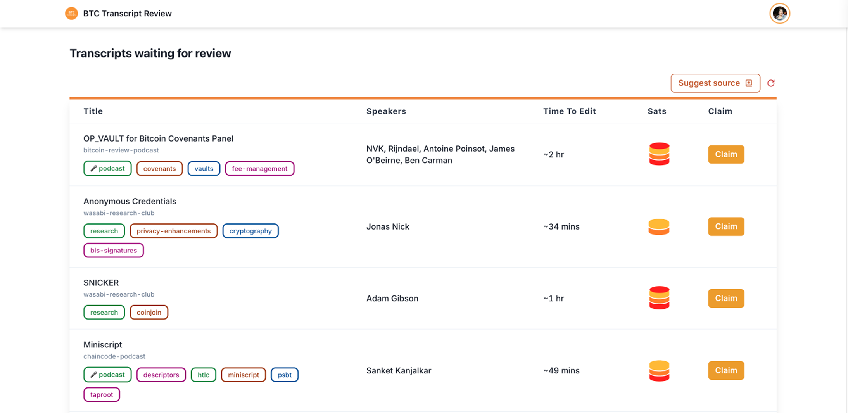Click the Time To Edit column header

569,111
